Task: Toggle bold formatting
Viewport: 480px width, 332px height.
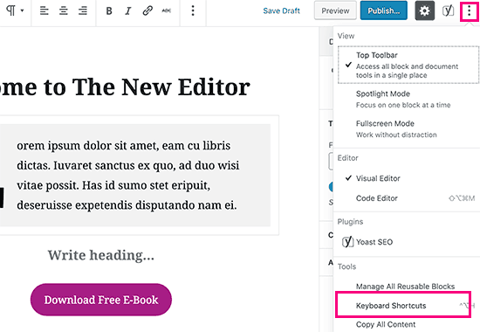Action: (x=109, y=11)
